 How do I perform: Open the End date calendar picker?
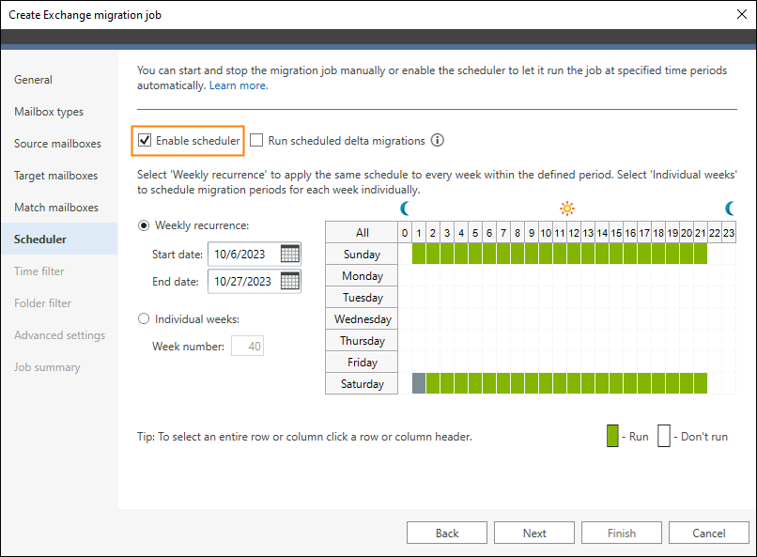(x=289, y=281)
